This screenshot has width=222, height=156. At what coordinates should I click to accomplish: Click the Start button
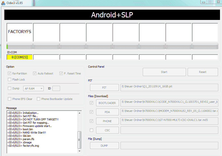tap(164, 72)
